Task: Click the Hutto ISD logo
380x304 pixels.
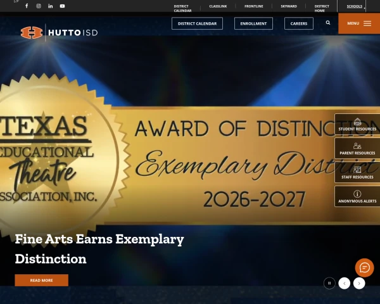Action: click(x=59, y=32)
